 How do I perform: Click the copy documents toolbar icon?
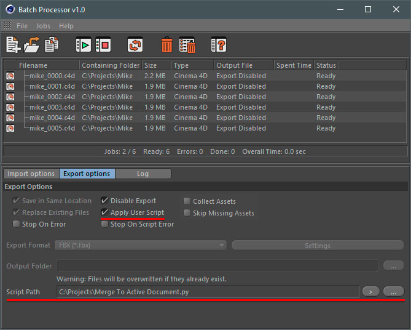click(x=52, y=44)
